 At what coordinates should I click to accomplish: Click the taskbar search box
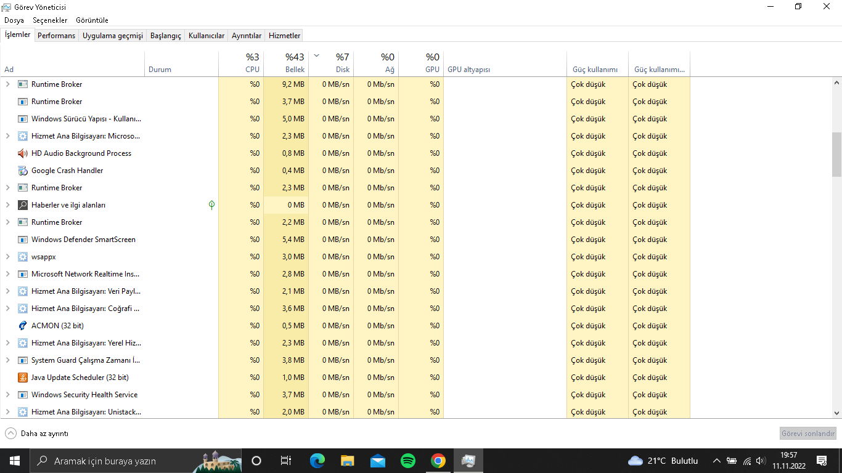tap(136, 461)
